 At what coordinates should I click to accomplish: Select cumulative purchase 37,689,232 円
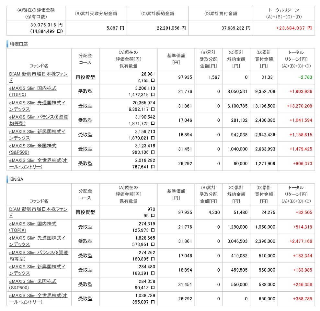236,28
